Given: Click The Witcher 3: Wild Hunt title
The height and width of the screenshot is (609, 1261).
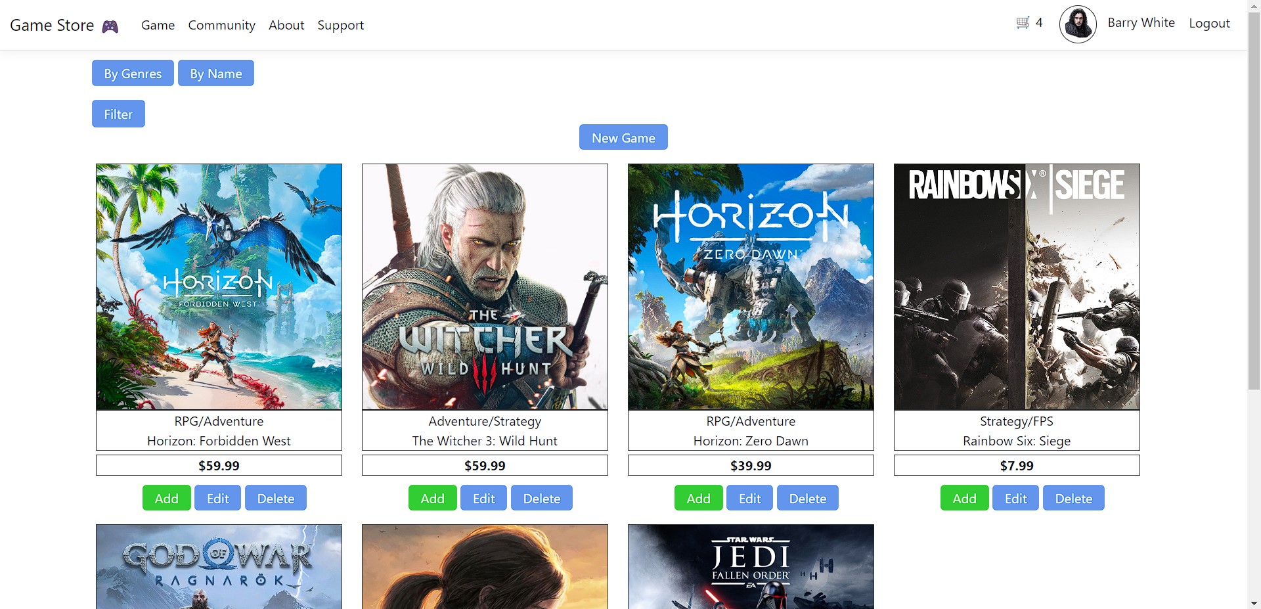Looking at the screenshot, I should pyautogui.click(x=485, y=441).
